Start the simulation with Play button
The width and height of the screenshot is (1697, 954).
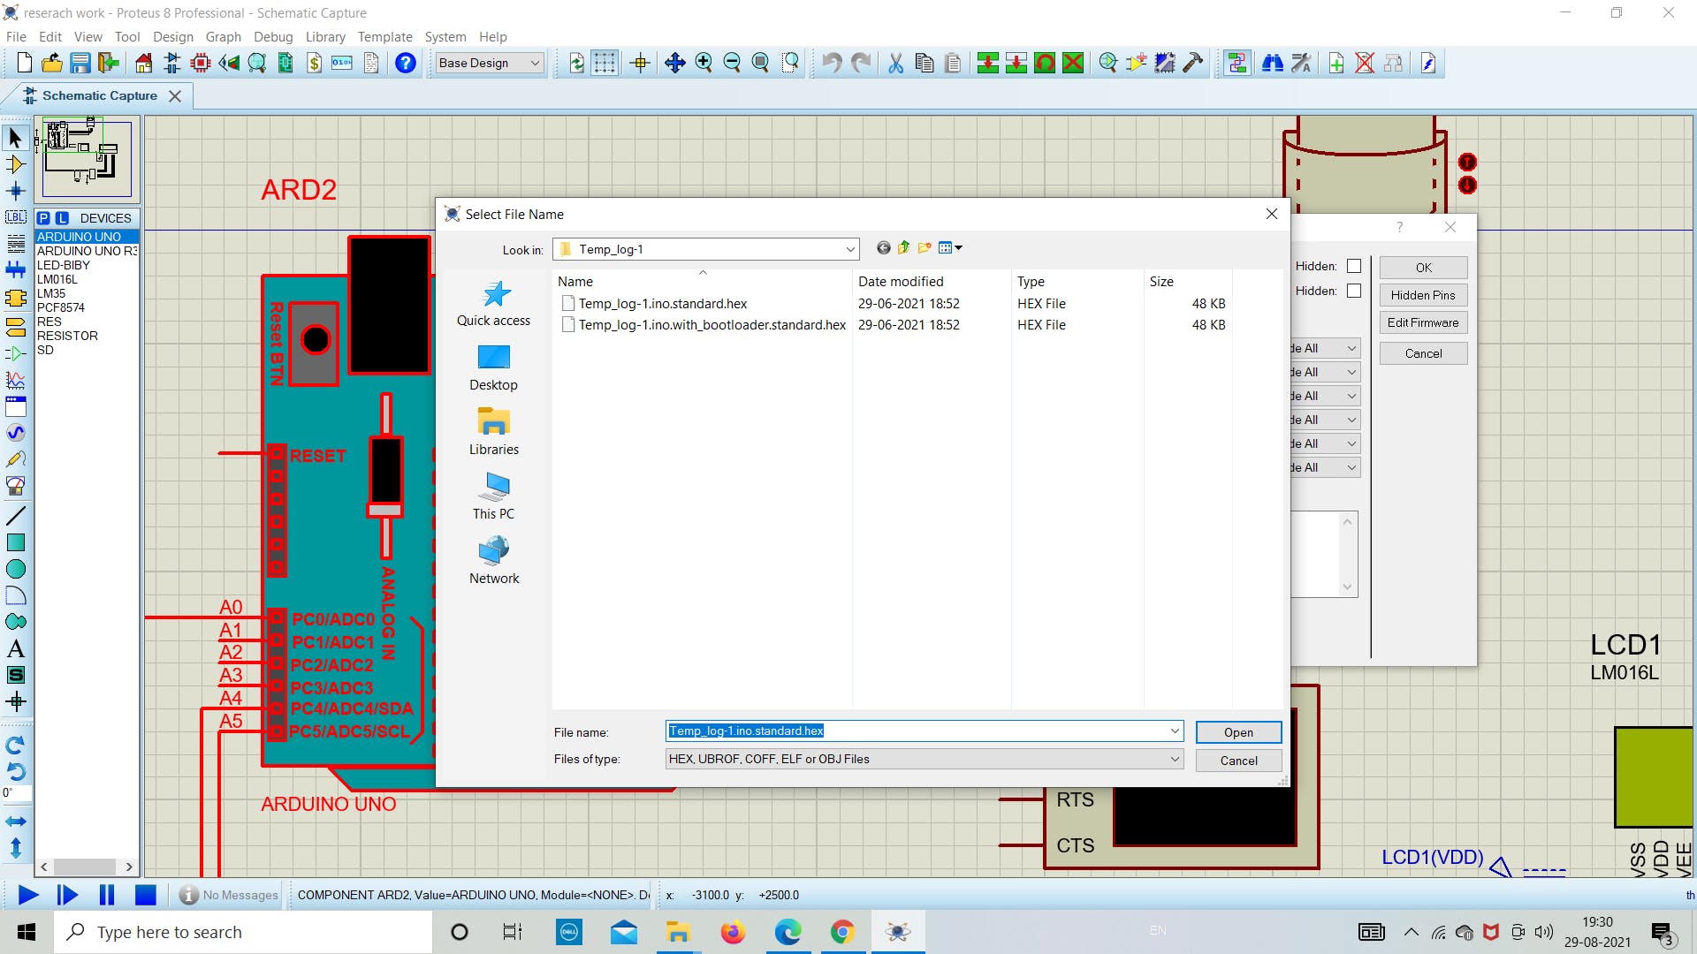(x=27, y=895)
